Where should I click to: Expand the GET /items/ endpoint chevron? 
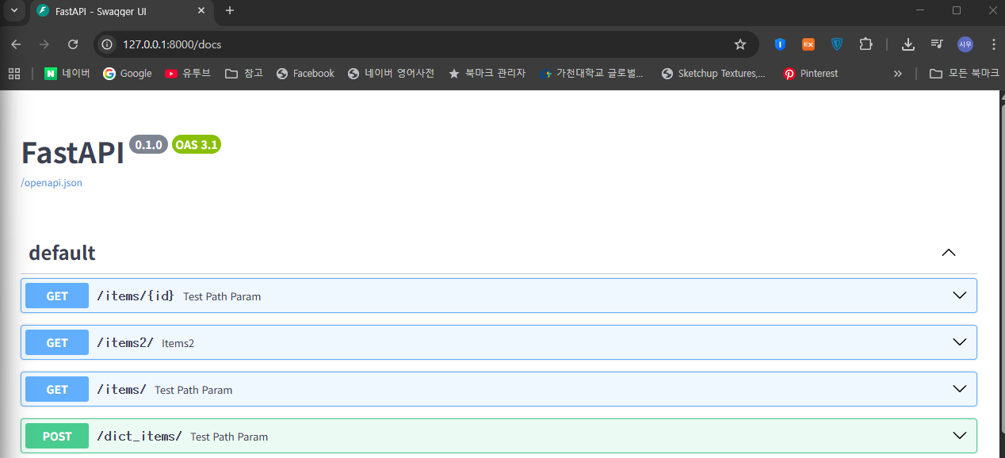(960, 389)
